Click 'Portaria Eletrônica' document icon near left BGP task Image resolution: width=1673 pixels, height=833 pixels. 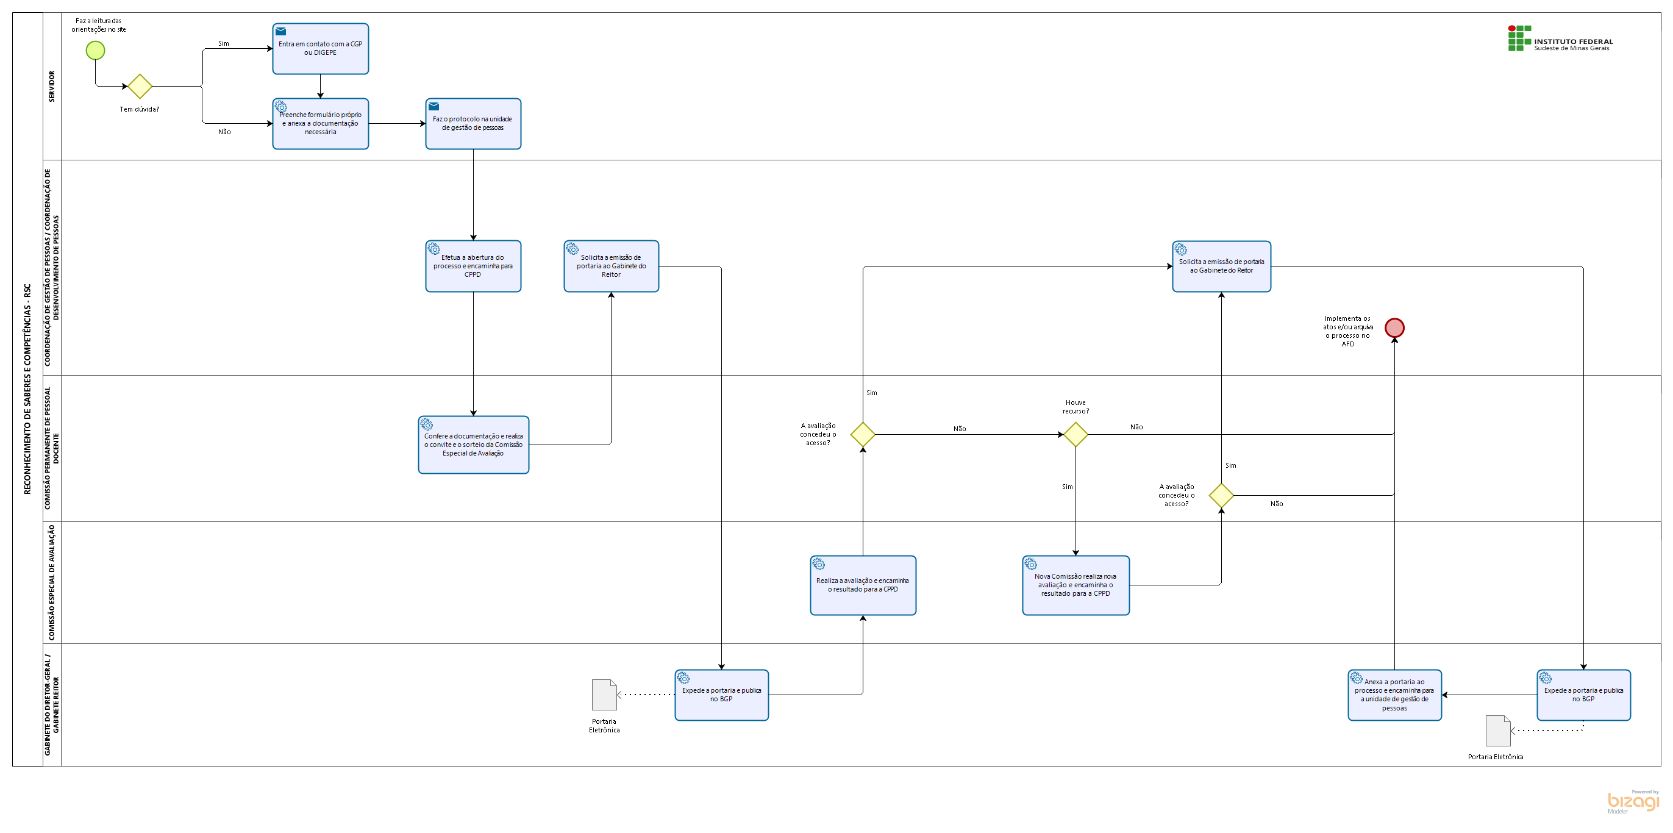click(604, 695)
